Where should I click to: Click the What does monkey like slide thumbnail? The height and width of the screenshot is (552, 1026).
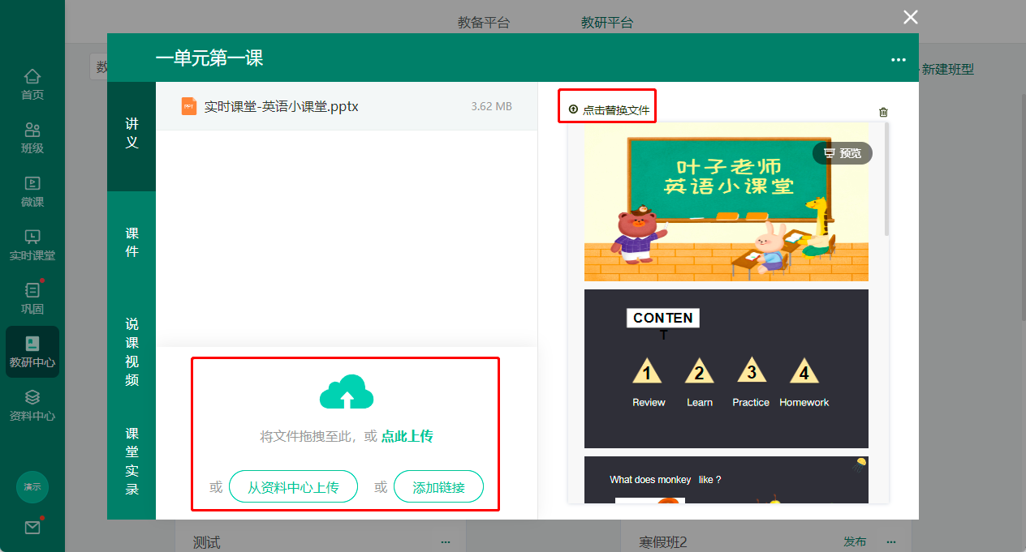pos(726,480)
